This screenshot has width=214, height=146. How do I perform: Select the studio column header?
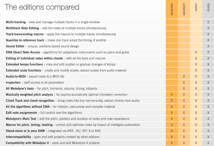208,7
